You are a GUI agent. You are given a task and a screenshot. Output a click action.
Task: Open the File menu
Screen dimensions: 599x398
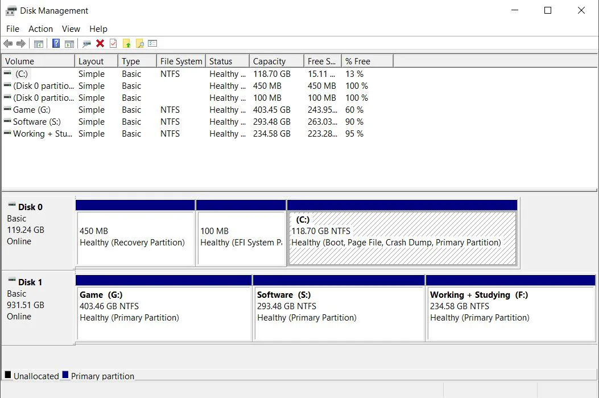click(x=13, y=29)
